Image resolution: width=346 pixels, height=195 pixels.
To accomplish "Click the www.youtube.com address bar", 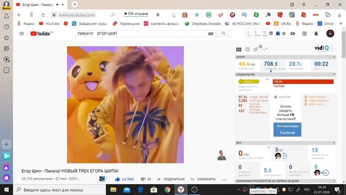I will click(76, 15).
